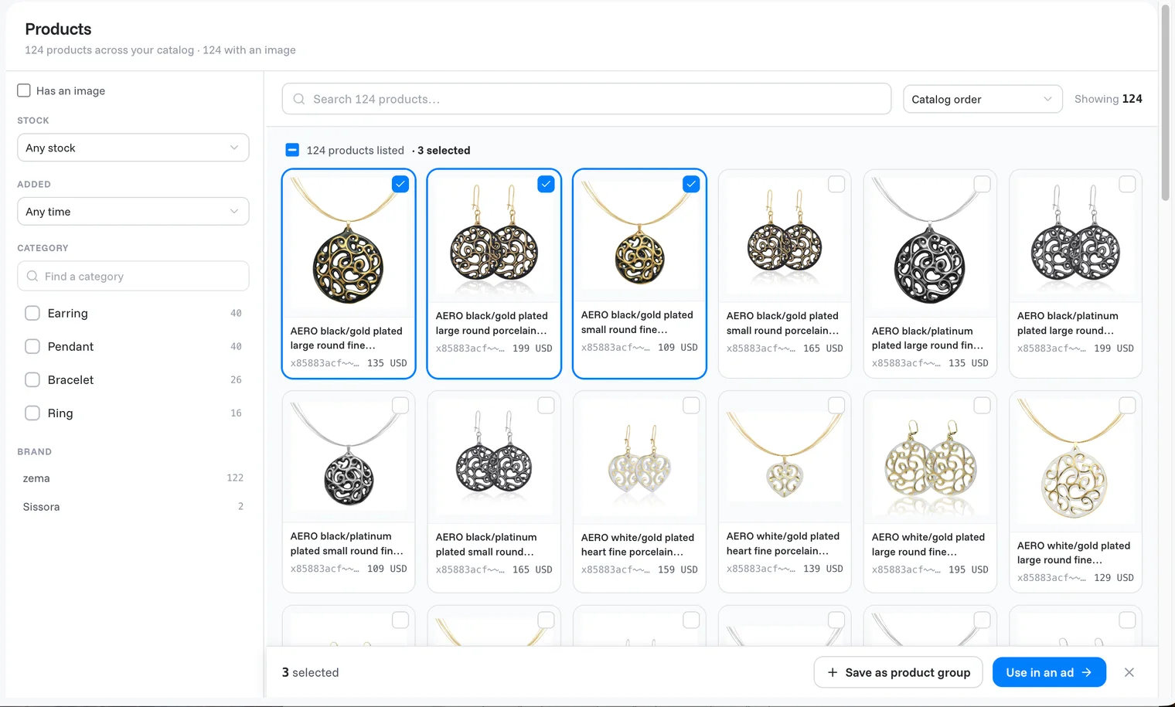Click the Earring count 40
Viewport: 1175px width, 707px height.
[236, 313]
